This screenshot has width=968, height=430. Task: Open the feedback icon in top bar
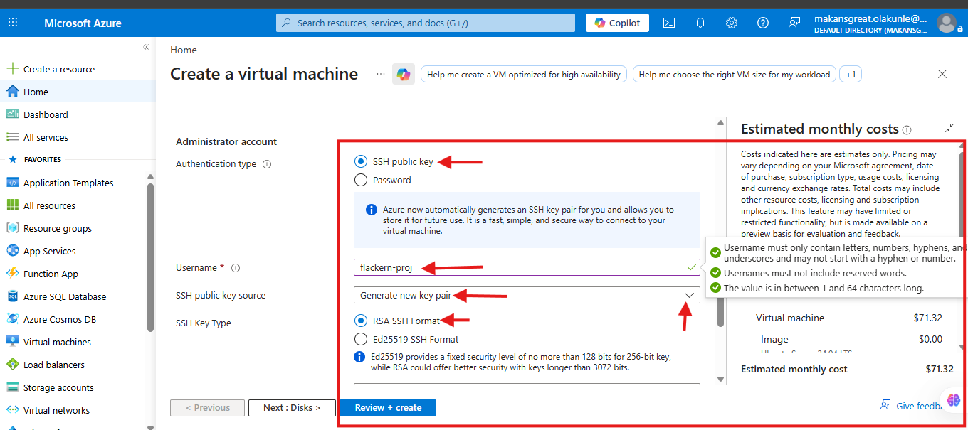point(794,23)
